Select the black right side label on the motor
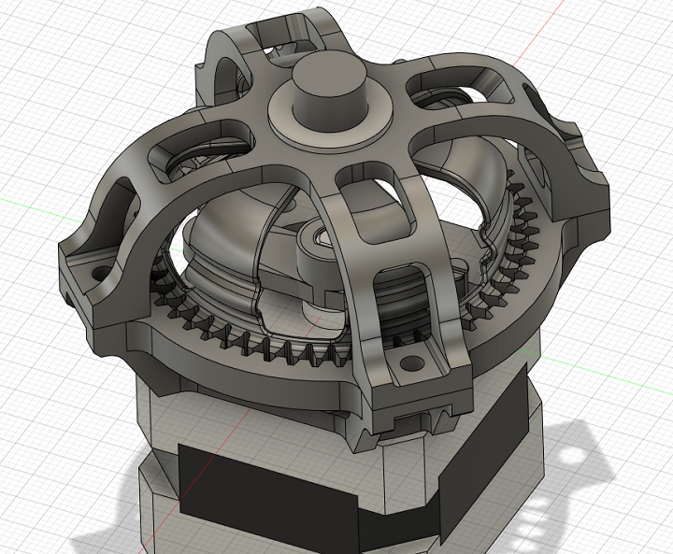The image size is (673, 554). pyautogui.click(x=483, y=454)
